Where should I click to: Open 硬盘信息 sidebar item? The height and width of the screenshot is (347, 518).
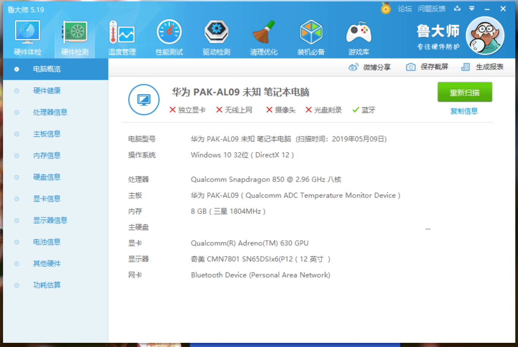(55, 177)
